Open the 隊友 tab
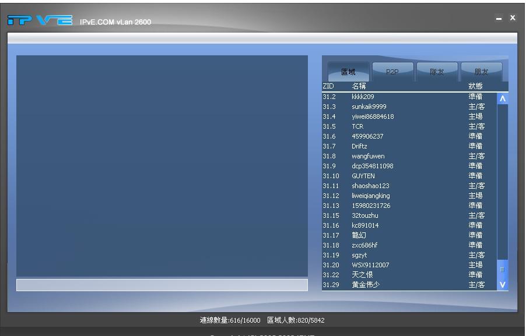 (x=437, y=72)
